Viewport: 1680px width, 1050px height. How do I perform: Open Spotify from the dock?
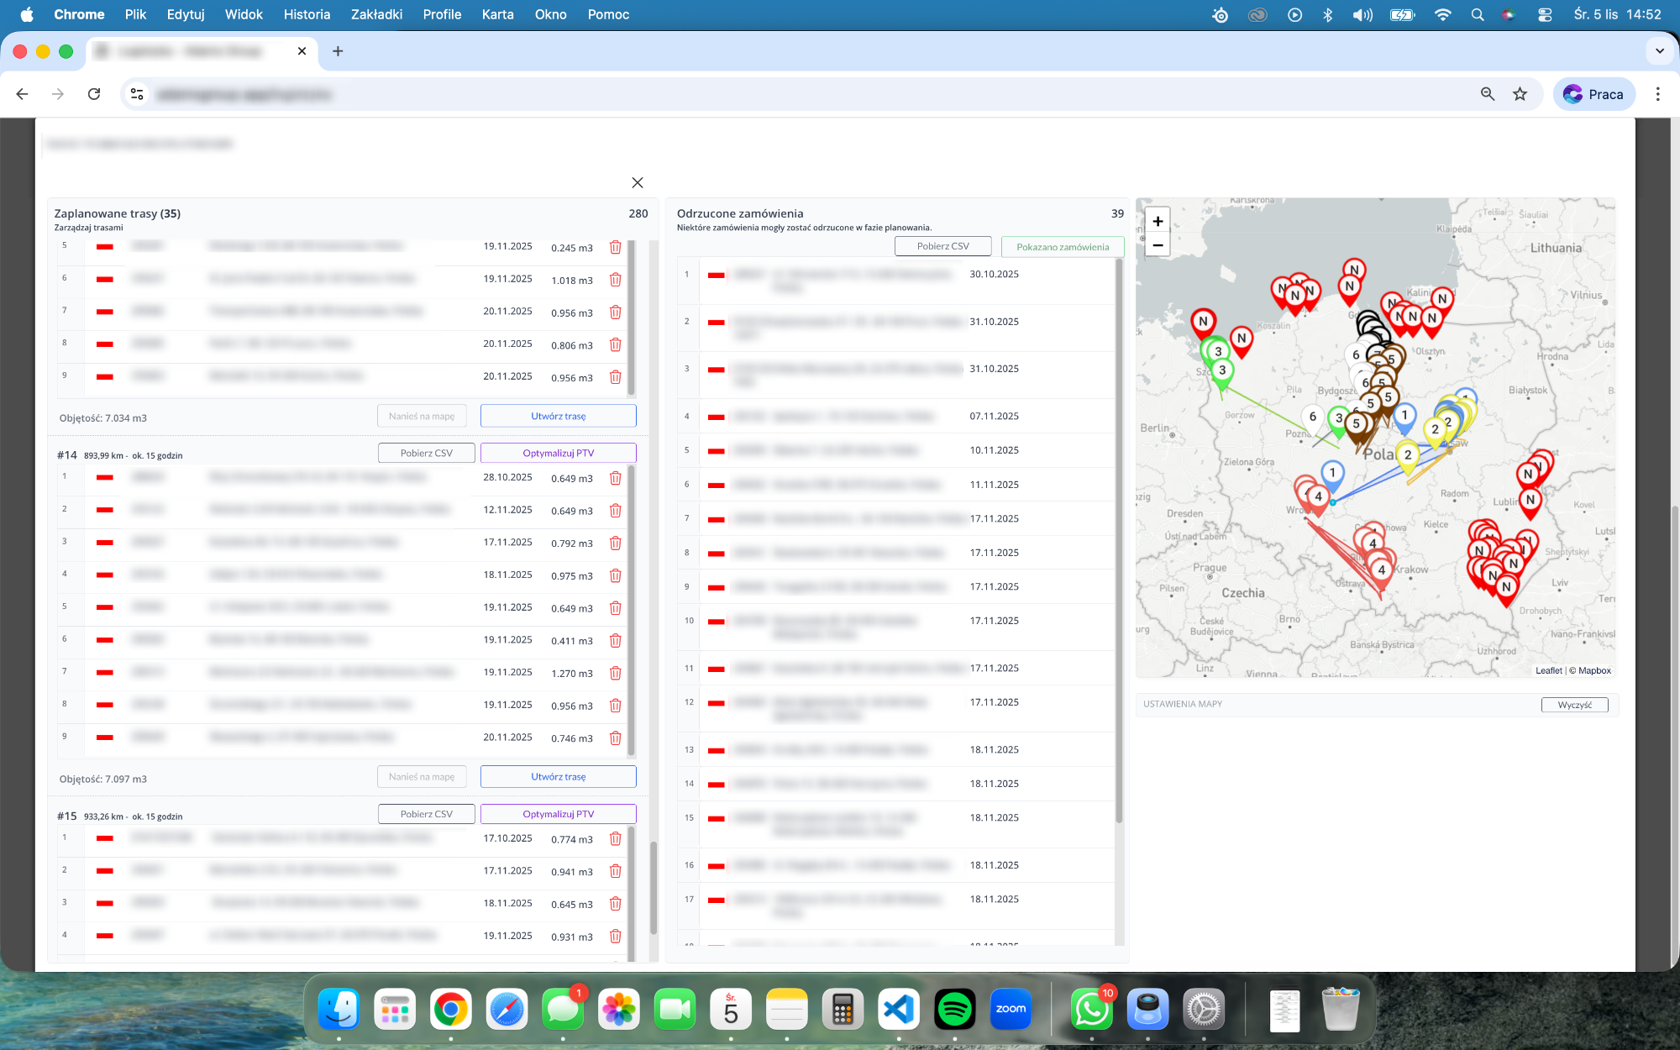click(954, 1009)
